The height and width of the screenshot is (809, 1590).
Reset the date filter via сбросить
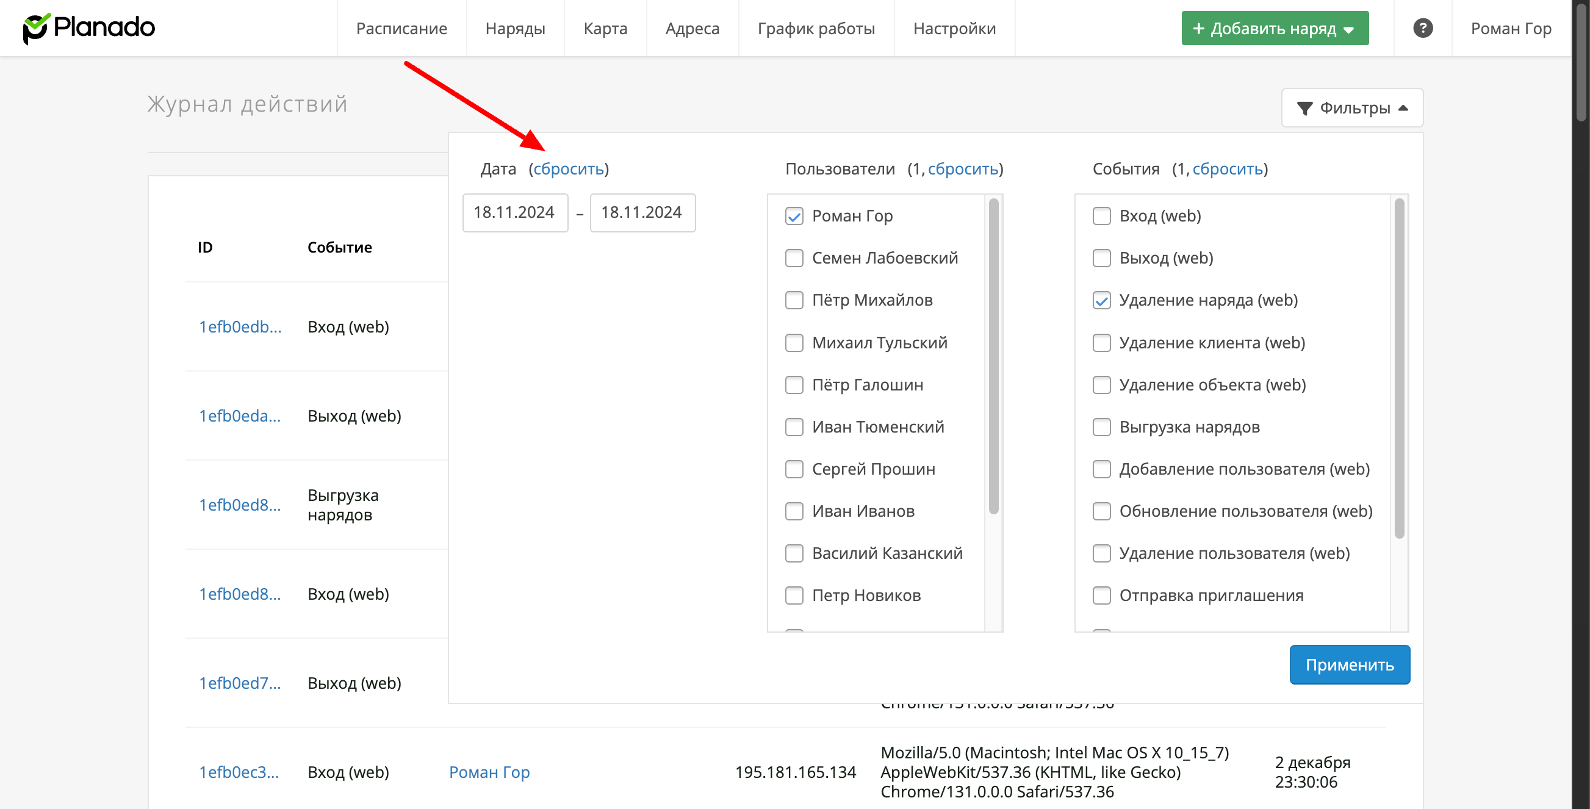(x=568, y=169)
